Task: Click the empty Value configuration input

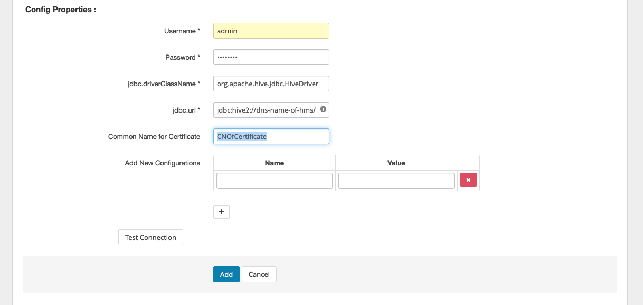Action: point(396,180)
